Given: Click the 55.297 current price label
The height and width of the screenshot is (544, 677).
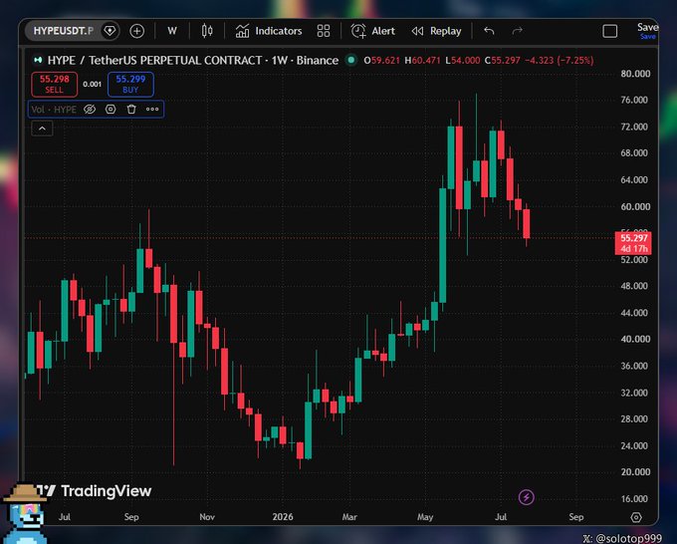Looking at the screenshot, I should pyautogui.click(x=633, y=243).
